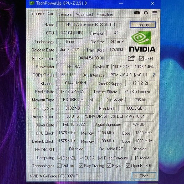184x184 pixels.
Task: Click the Release Date field Jun 9, 2021
Action: [x=70, y=50]
